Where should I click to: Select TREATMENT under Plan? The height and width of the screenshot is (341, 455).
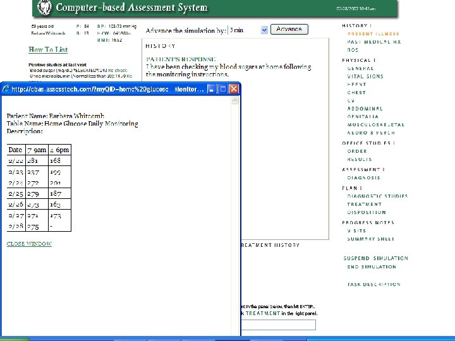pyautogui.click(x=364, y=205)
